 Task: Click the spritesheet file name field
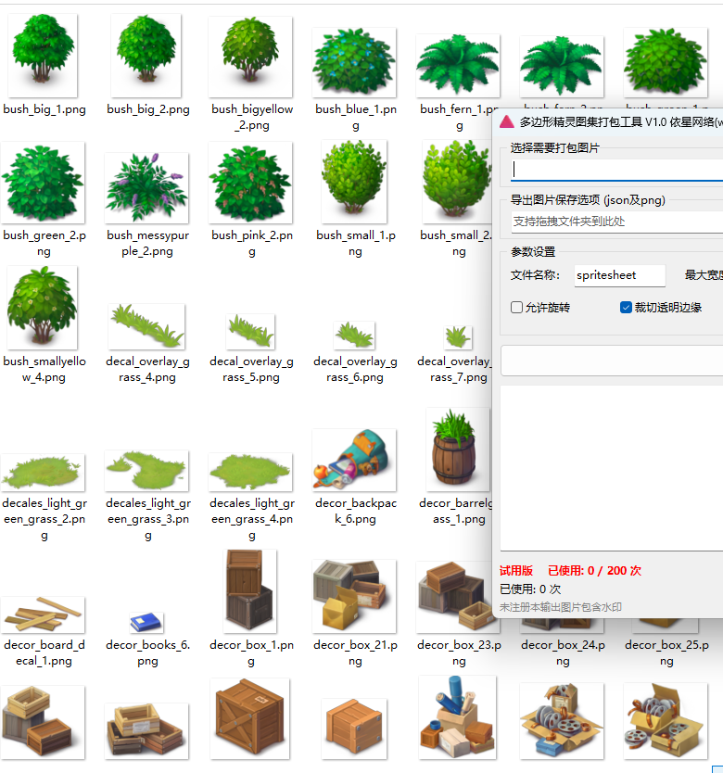(x=619, y=275)
